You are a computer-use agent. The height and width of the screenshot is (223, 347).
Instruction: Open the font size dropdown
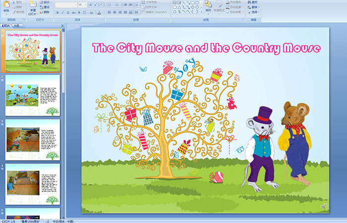point(85,4)
